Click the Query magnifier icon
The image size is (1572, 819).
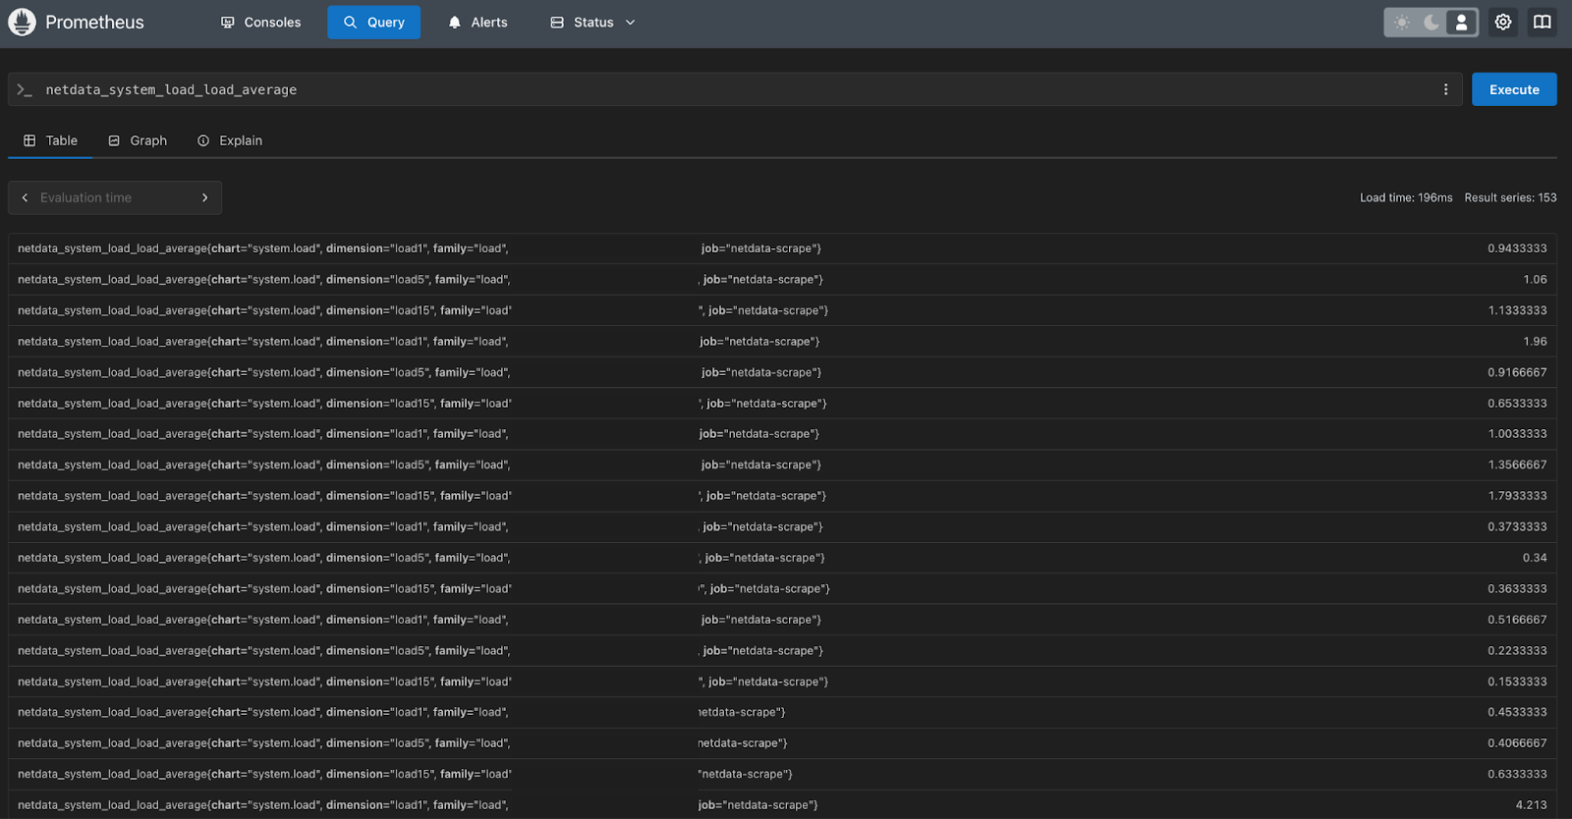point(350,23)
